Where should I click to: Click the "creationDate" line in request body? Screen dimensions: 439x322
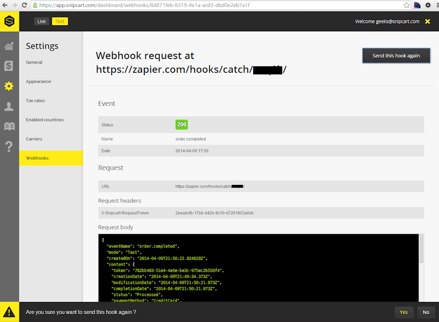click(161, 277)
